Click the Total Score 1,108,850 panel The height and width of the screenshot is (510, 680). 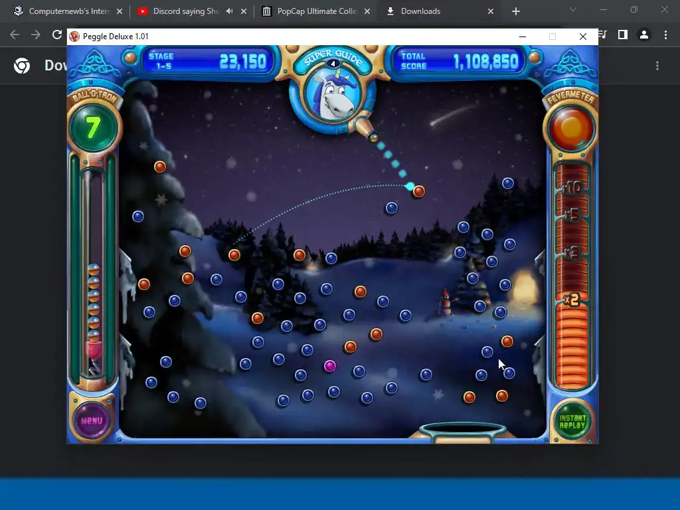point(460,61)
